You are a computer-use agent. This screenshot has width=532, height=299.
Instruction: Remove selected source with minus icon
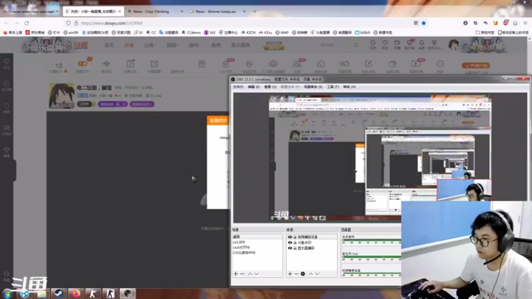click(297, 274)
